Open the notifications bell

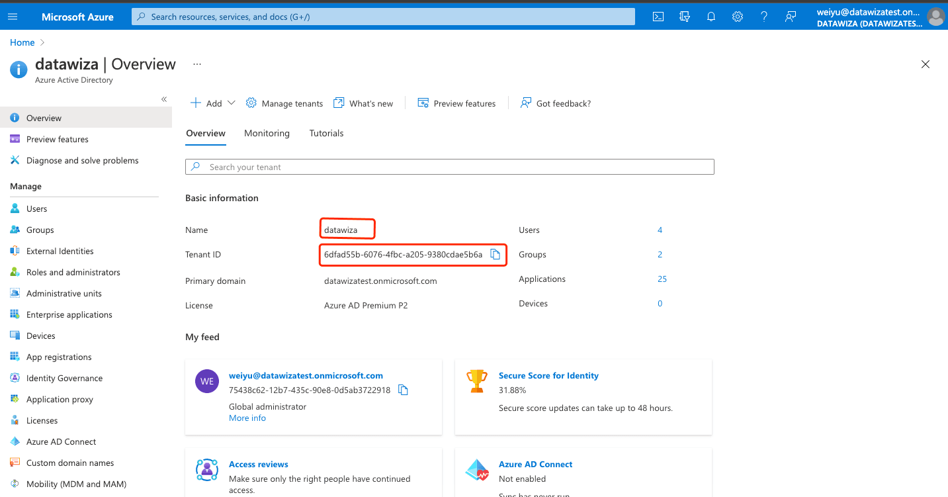pos(711,17)
